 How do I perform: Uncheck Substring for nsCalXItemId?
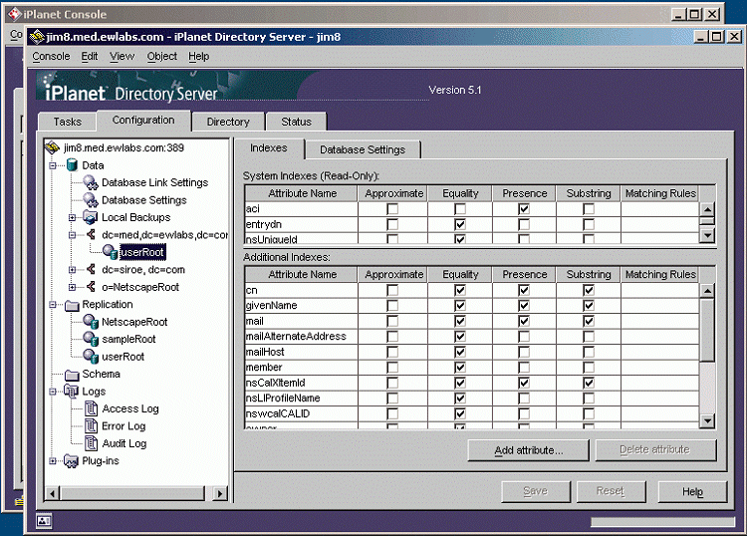[x=589, y=383]
